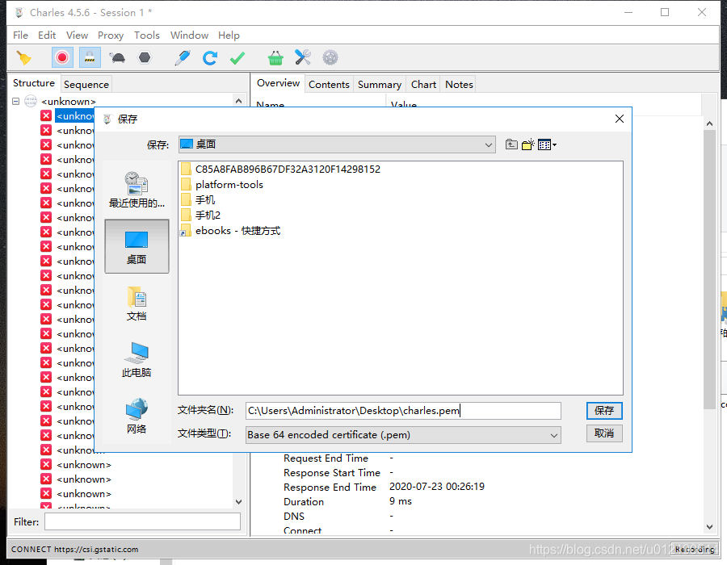
Task: Open the 最近使用的 shortcut in the sidebar
Action: pyautogui.click(x=137, y=190)
